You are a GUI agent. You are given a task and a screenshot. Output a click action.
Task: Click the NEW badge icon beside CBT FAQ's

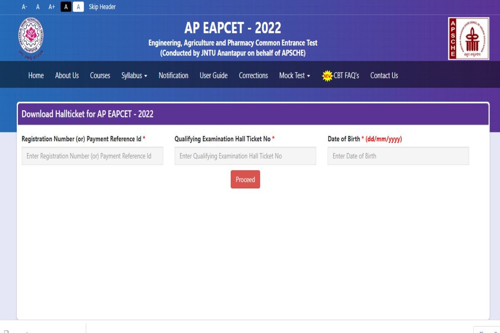pyautogui.click(x=327, y=76)
